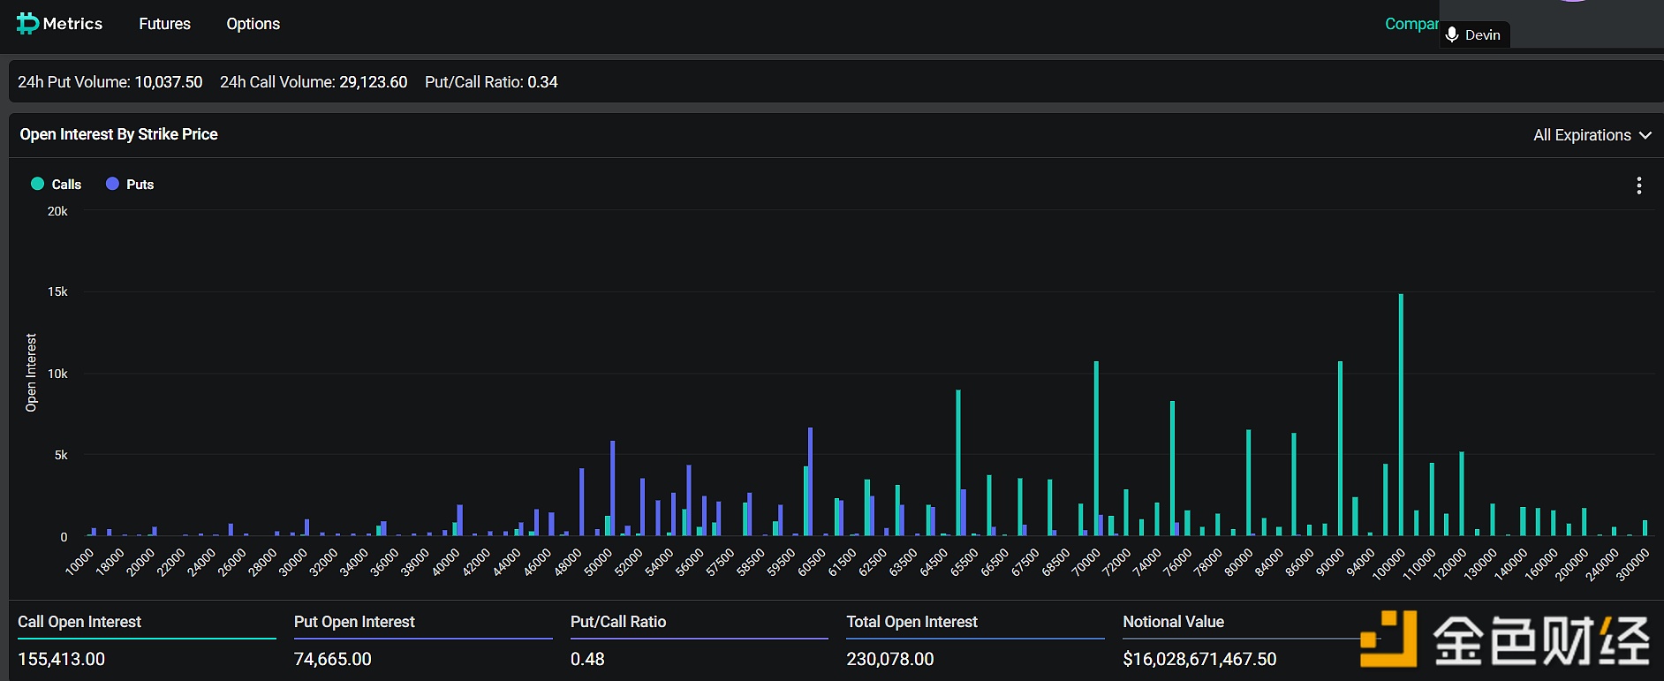This screenshot has width=1664, height=681.
Task: Select the Call Open Interest label
Action: click(79, 622)
